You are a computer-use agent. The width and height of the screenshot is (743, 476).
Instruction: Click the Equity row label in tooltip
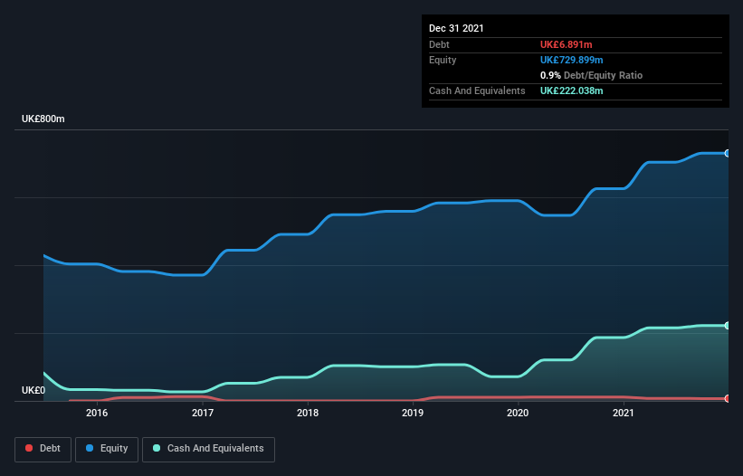(x=443, y=60)
